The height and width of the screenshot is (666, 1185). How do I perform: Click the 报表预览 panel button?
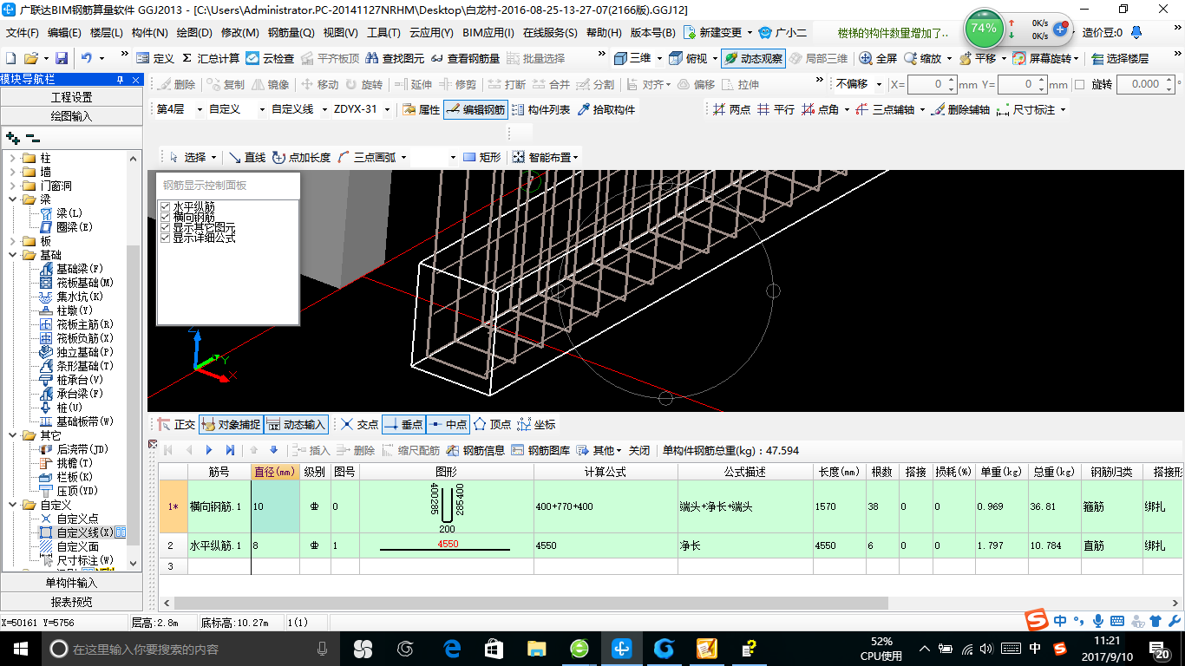pyautogui.click(x=71, y=601)
